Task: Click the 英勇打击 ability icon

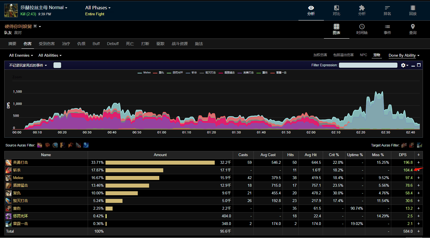Action: [x=8, y=163]
